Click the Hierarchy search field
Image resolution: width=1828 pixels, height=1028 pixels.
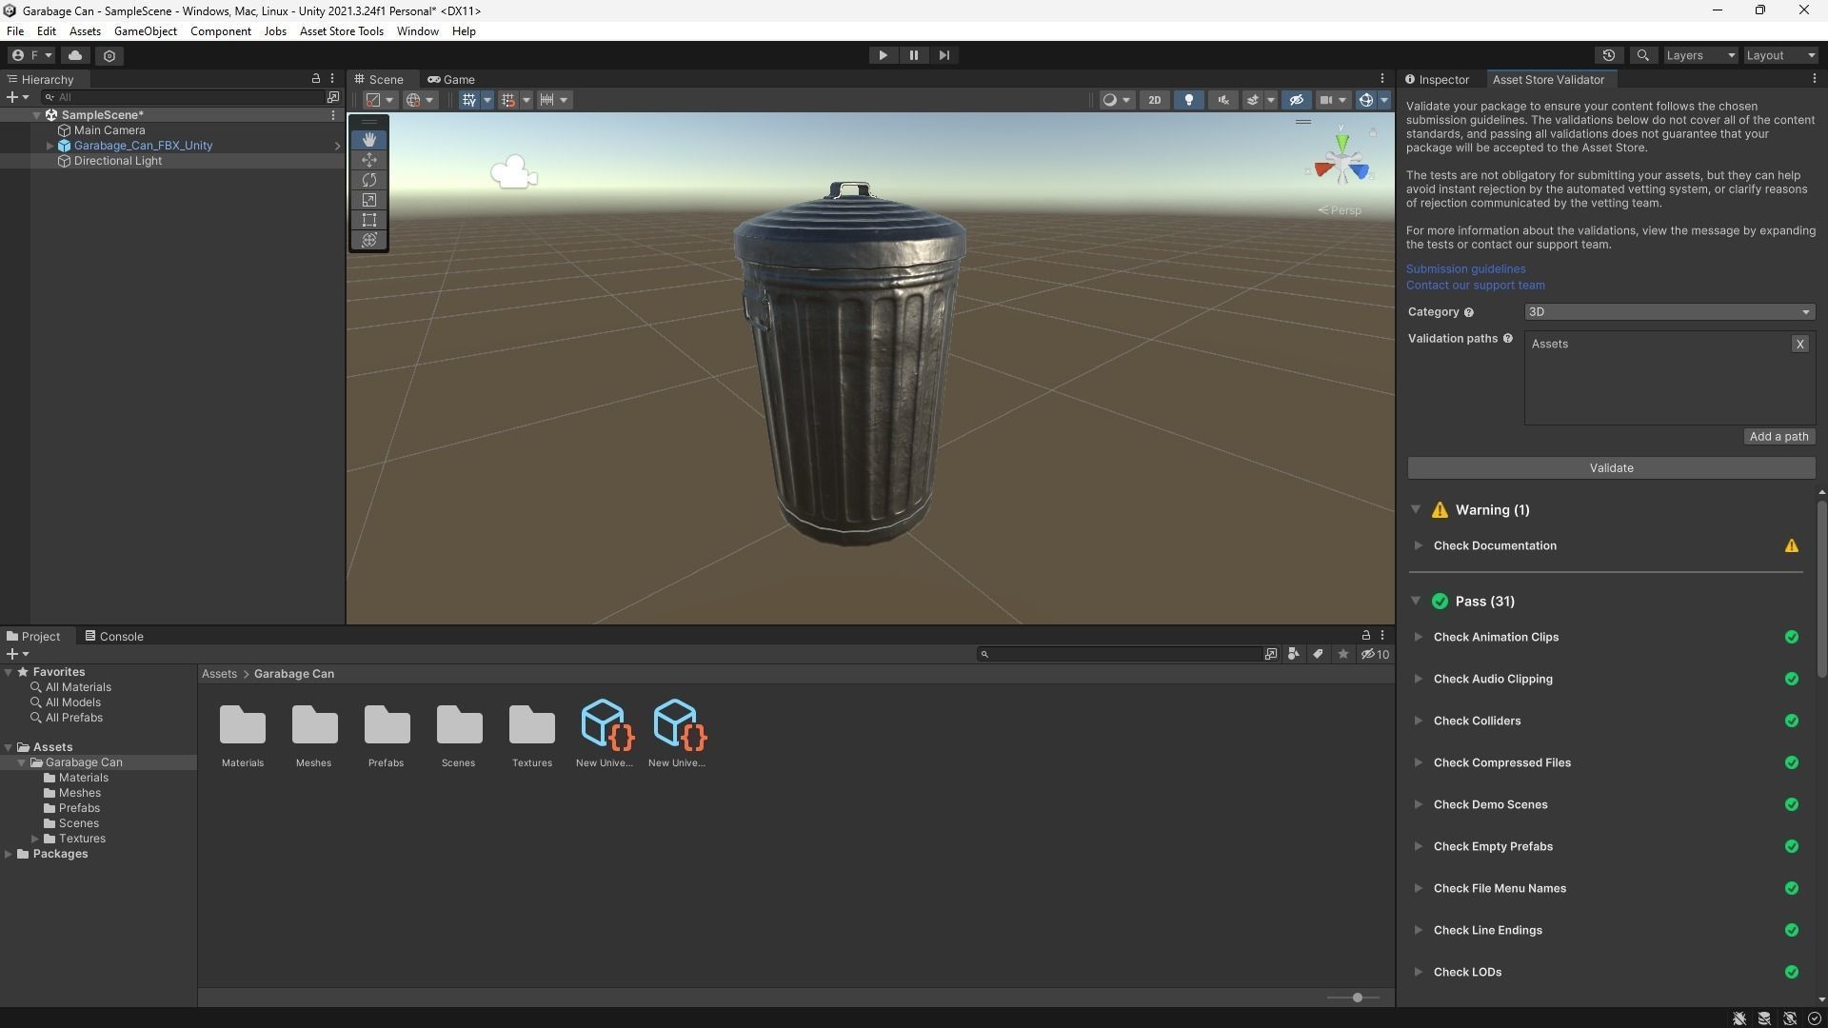183,97
